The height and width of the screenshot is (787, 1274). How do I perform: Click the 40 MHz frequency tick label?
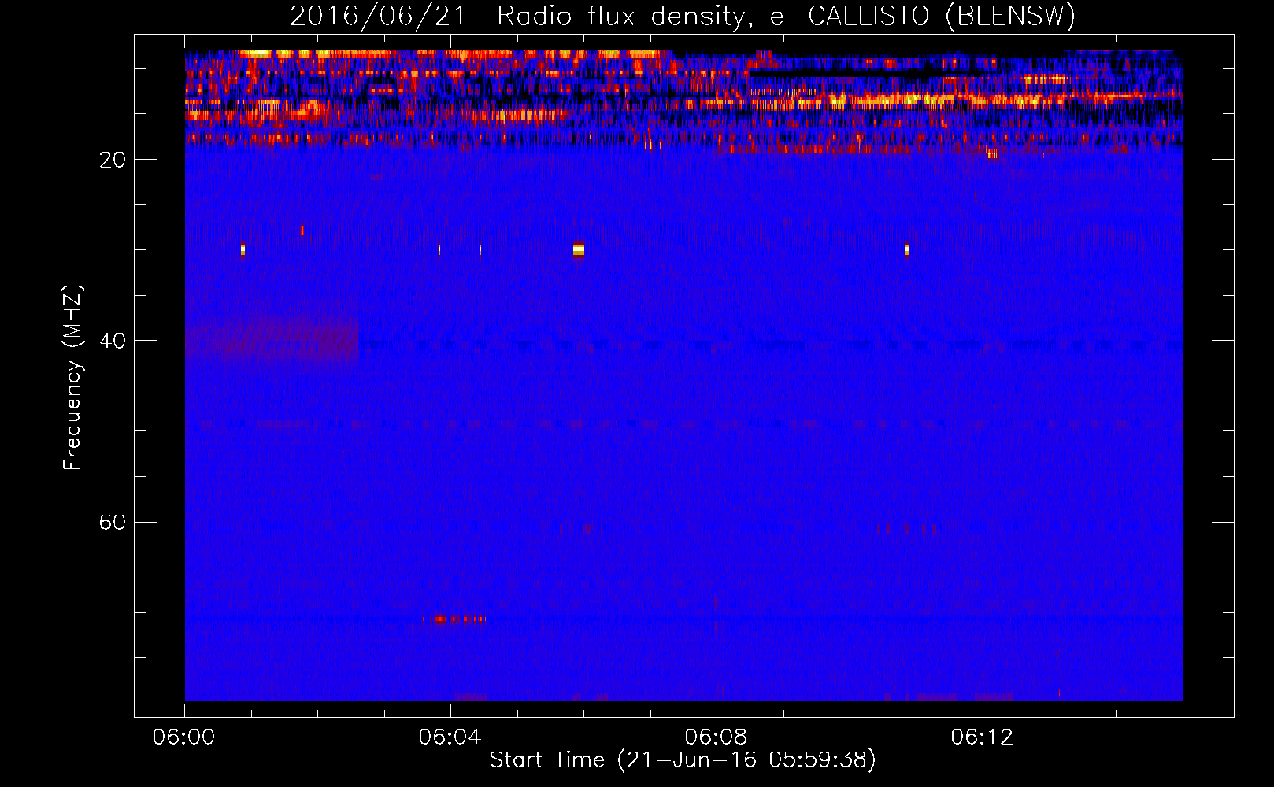(113, 341)
